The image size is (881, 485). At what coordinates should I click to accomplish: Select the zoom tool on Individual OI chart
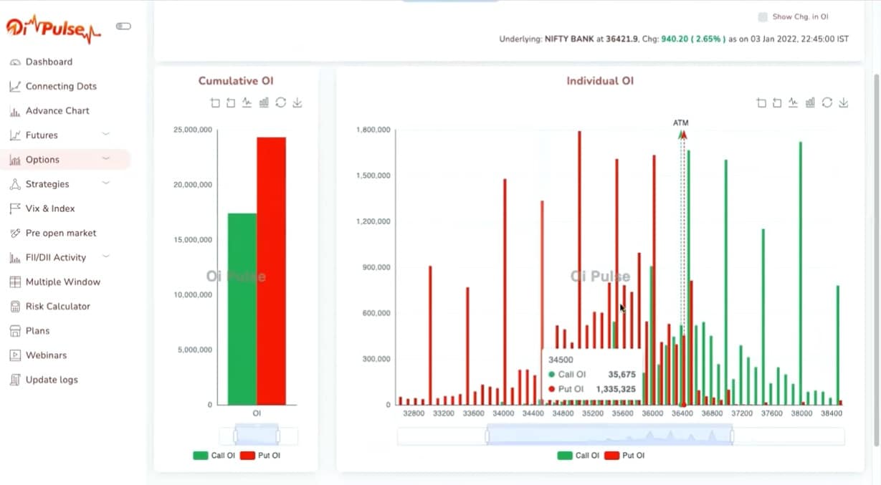click(x=761, y=102)
